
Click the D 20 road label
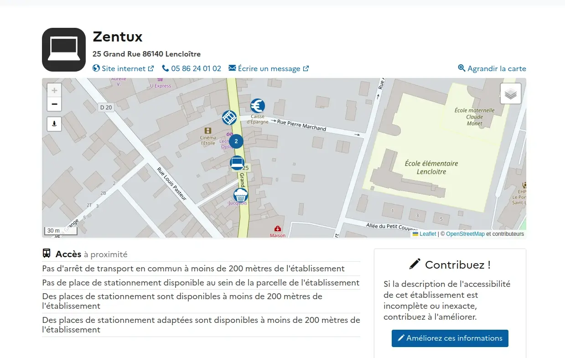click(106, 108)
